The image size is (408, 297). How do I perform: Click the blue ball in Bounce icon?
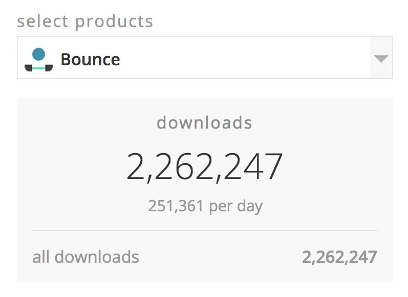click(x=39, y=54)
